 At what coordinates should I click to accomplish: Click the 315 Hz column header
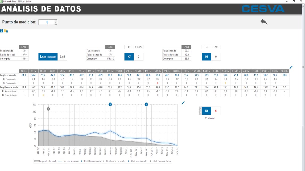coord(138,71)
